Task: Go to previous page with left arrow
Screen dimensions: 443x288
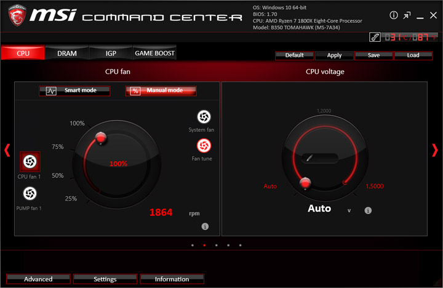Action: (x=7, y=150)
